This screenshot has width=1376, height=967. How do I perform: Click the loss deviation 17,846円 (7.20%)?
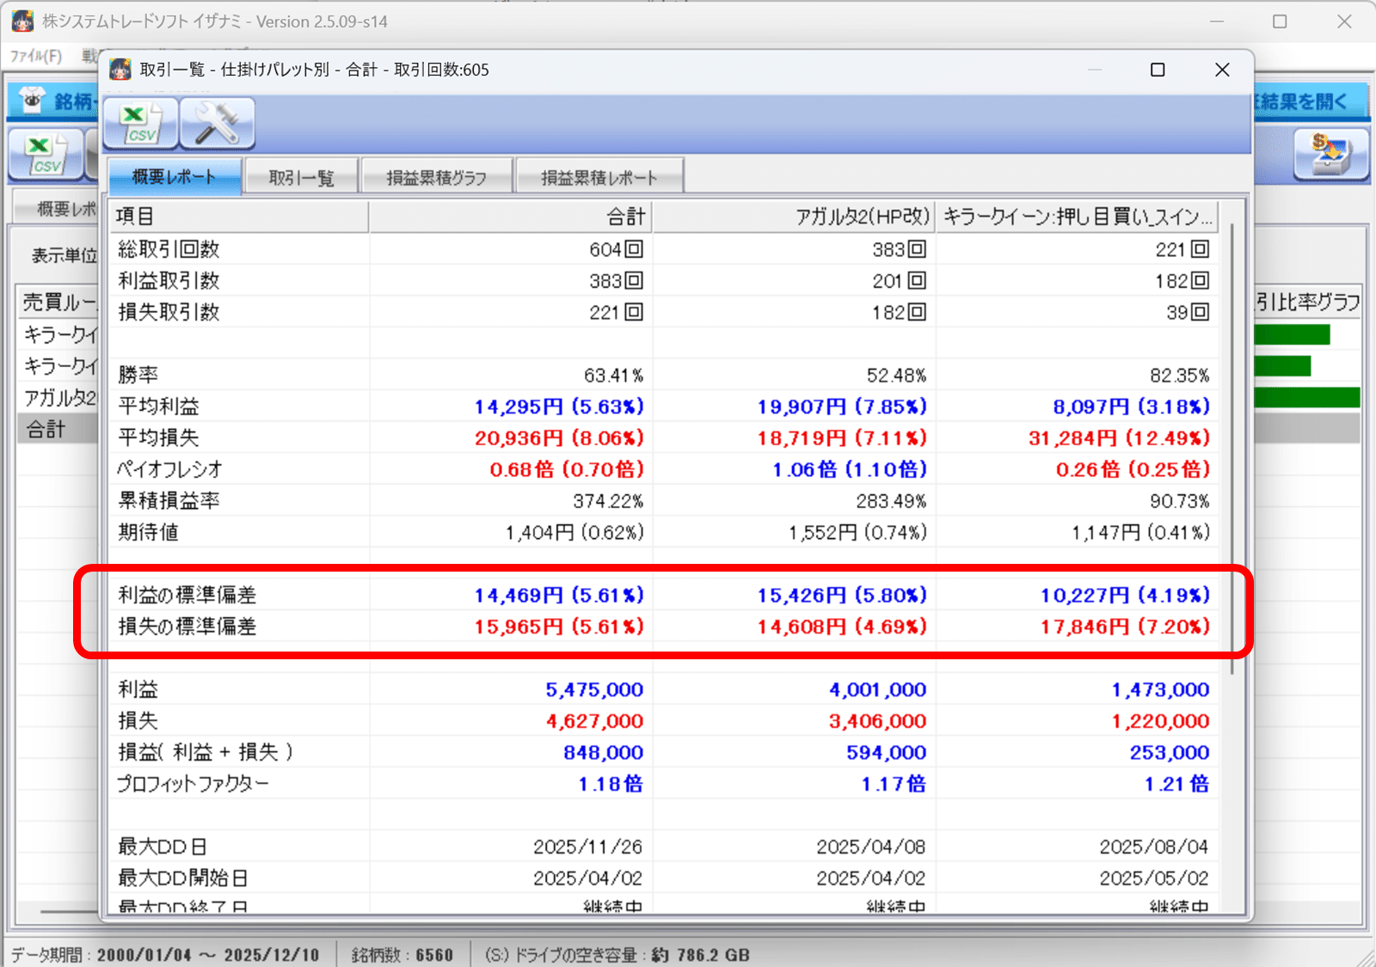coord(1125,627)
